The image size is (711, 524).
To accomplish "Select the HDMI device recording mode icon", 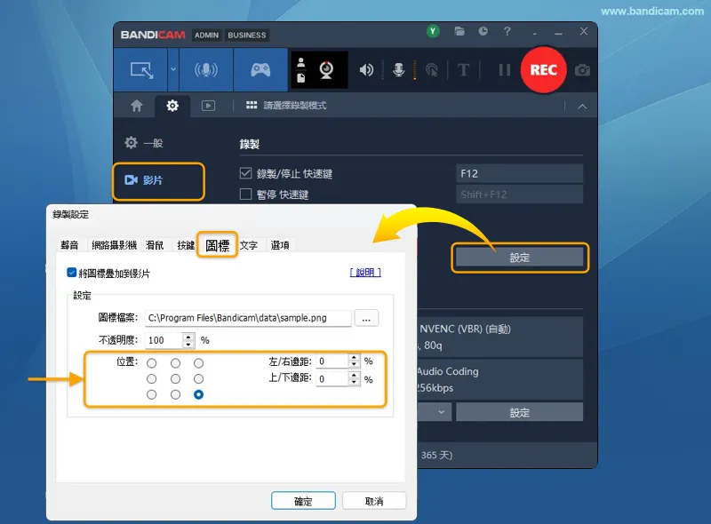I will point(206,70).
